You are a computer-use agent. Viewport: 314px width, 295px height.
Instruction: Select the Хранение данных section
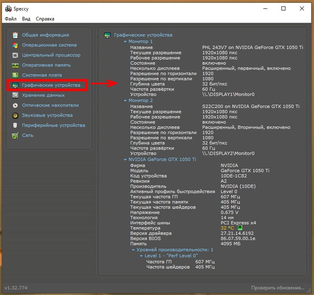coord(43,95)
